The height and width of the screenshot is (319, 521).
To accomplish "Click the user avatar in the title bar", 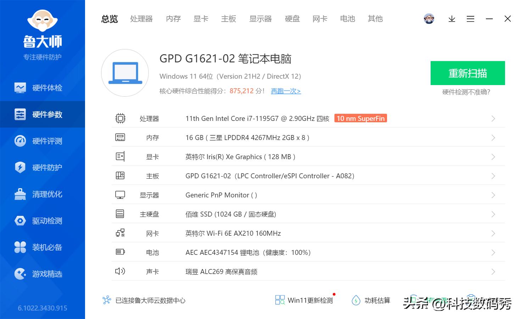I will tap(429, 19).
